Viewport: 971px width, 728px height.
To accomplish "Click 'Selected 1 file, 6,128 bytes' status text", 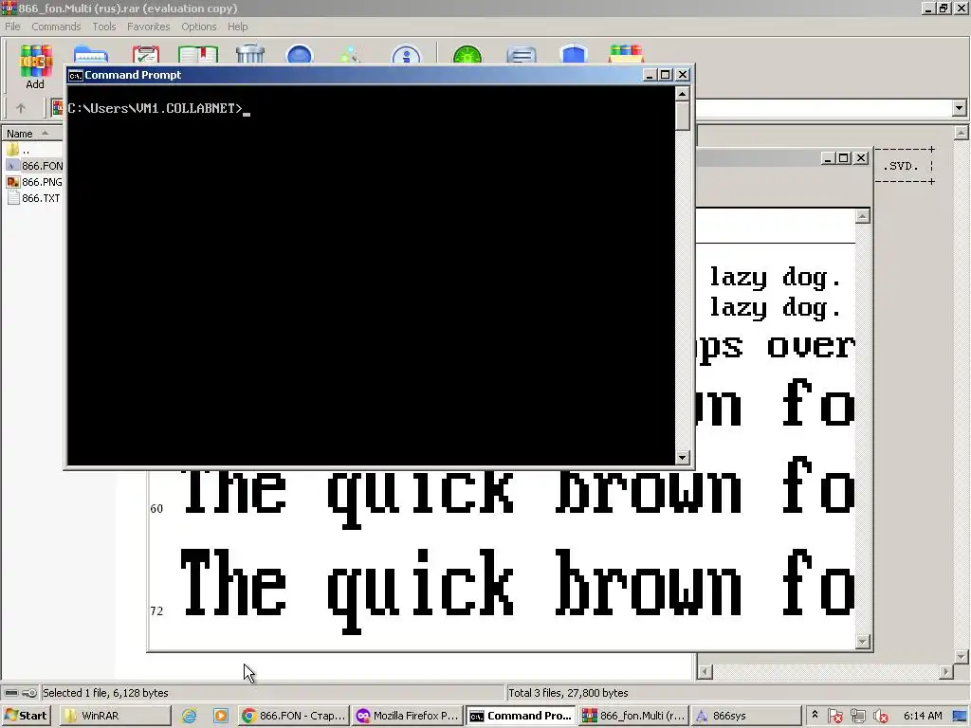I will point(105,693).
